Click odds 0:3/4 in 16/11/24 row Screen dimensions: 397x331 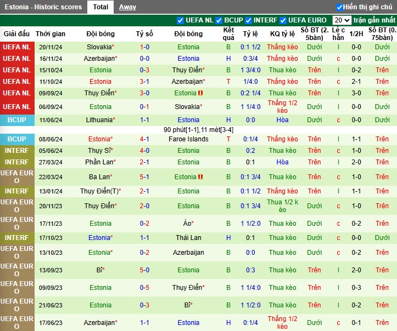250,59
